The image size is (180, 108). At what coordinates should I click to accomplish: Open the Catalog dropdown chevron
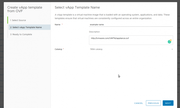coord(172,49)
